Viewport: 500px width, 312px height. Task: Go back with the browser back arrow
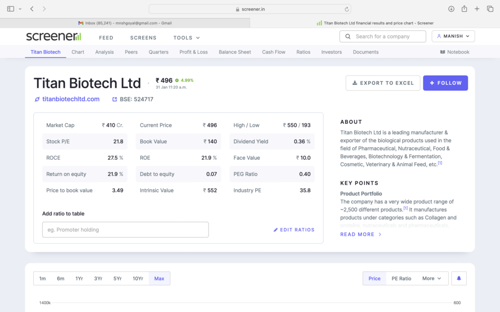coord(32,9)
